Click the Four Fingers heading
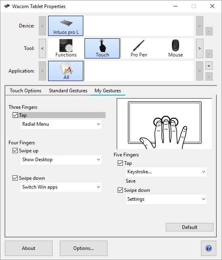Screen dimensions: 222x260 22,143
